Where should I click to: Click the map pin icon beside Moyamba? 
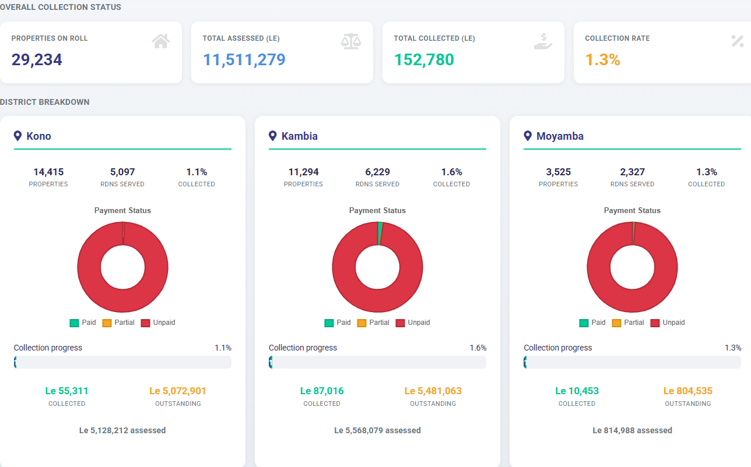pos(527,136)
